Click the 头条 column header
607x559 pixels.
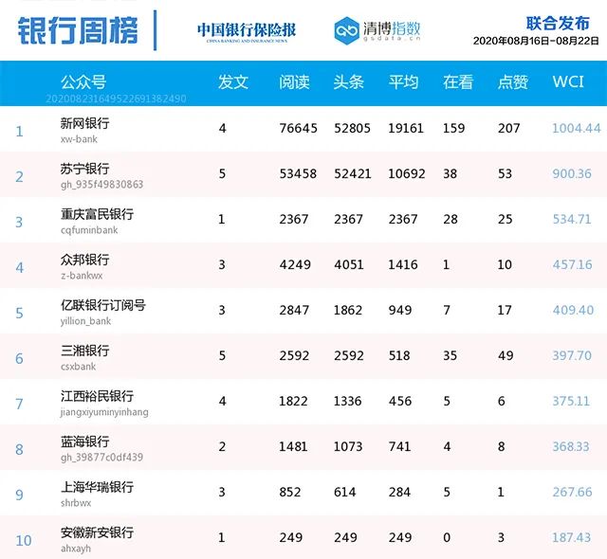pos(348,82)
